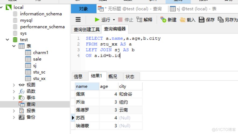Image resolution: width=238 pixels, height=134 pixels.
Task: Select the 事件 clock icon
Action: pos(21,98)
